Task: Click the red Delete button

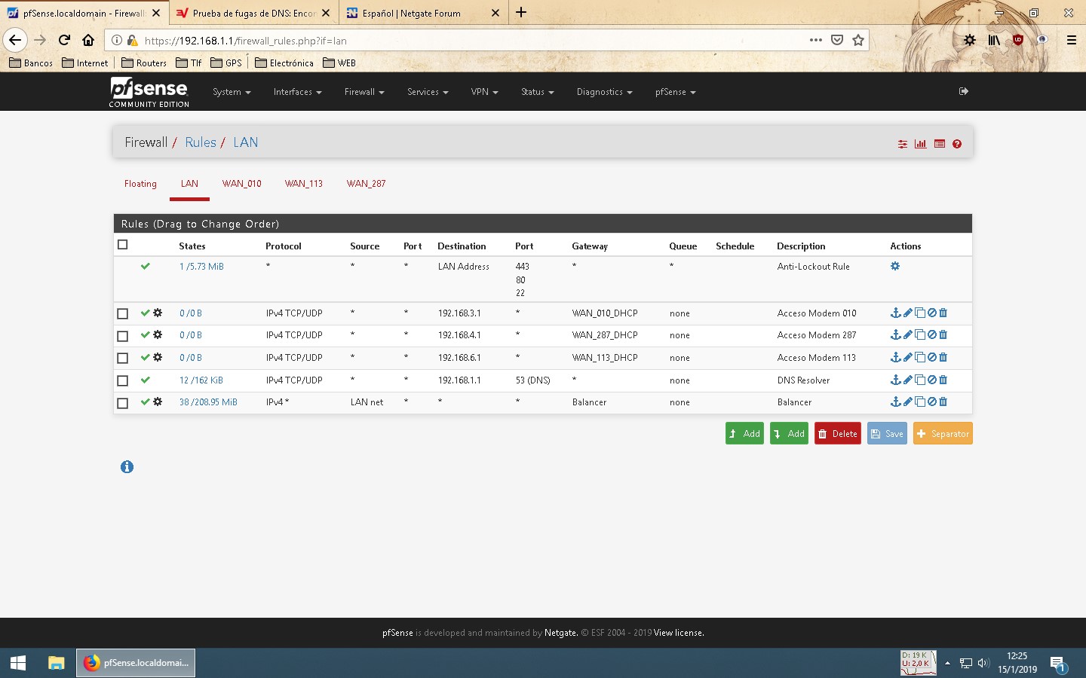Action: click(837, 434)
